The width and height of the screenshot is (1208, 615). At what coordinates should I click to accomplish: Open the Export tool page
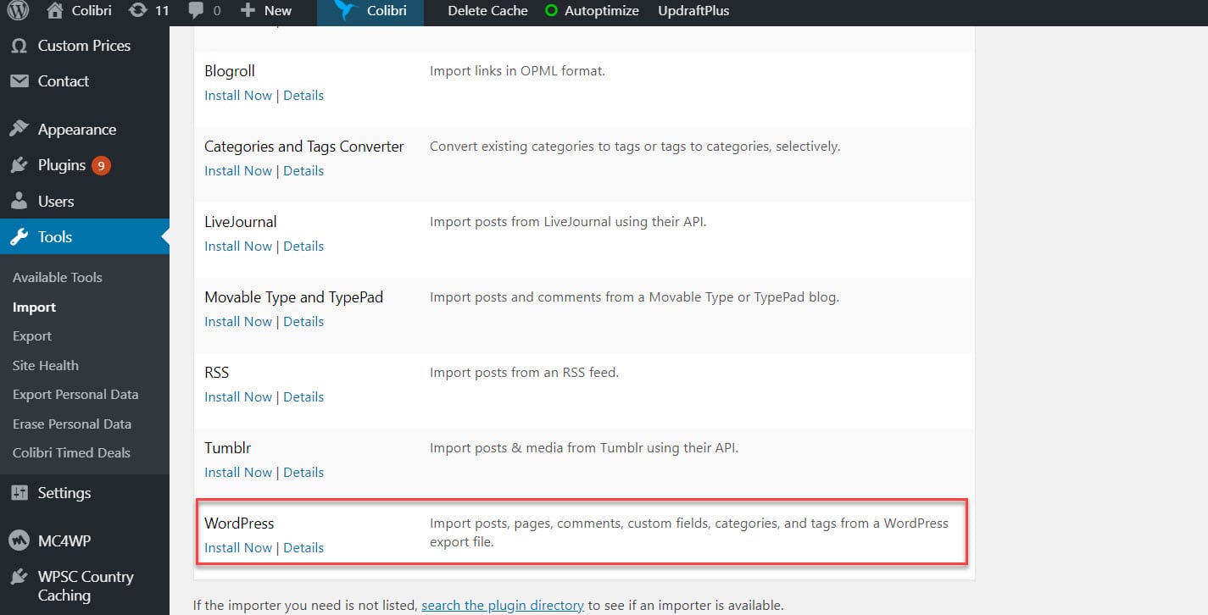tap(31, 335)
